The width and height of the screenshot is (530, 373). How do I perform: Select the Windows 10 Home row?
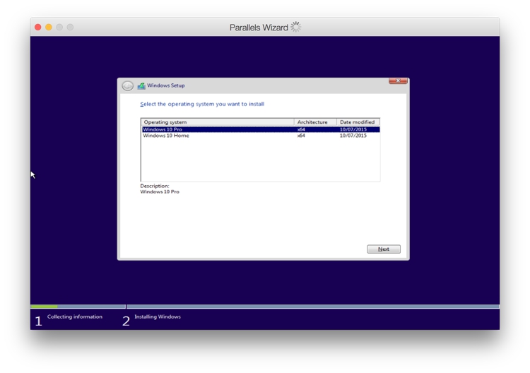coord(261,136)
